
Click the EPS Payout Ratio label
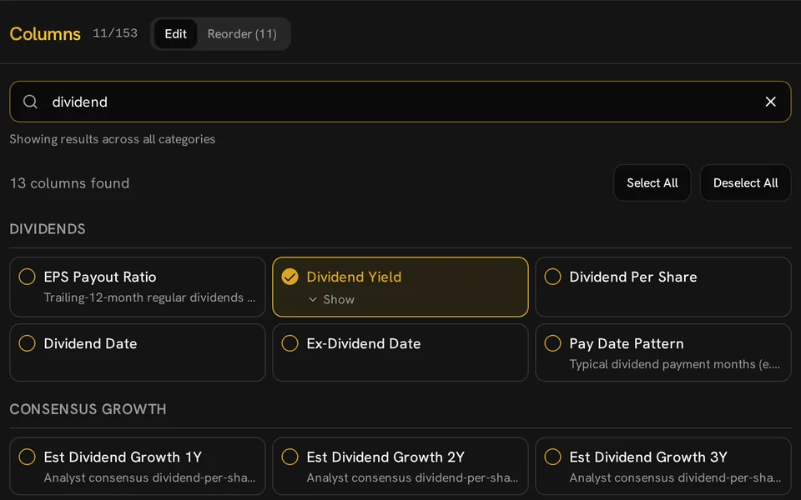coord(100,277)
